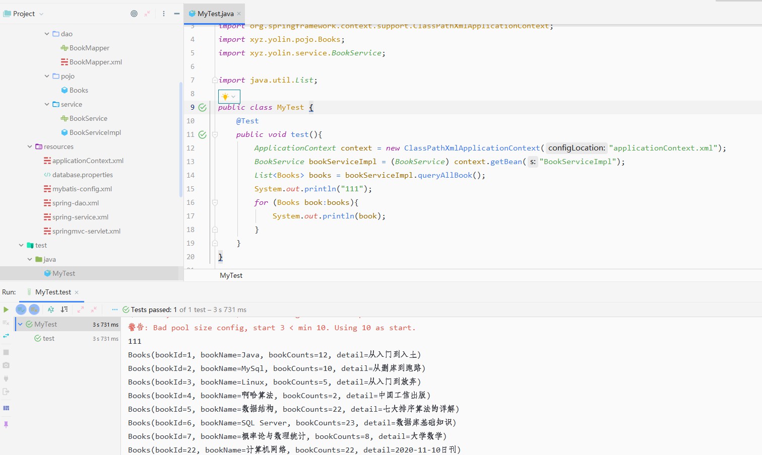Click run gutter icon for test method
This screenshot has height=455, width=762.
(x=203, y=134)
